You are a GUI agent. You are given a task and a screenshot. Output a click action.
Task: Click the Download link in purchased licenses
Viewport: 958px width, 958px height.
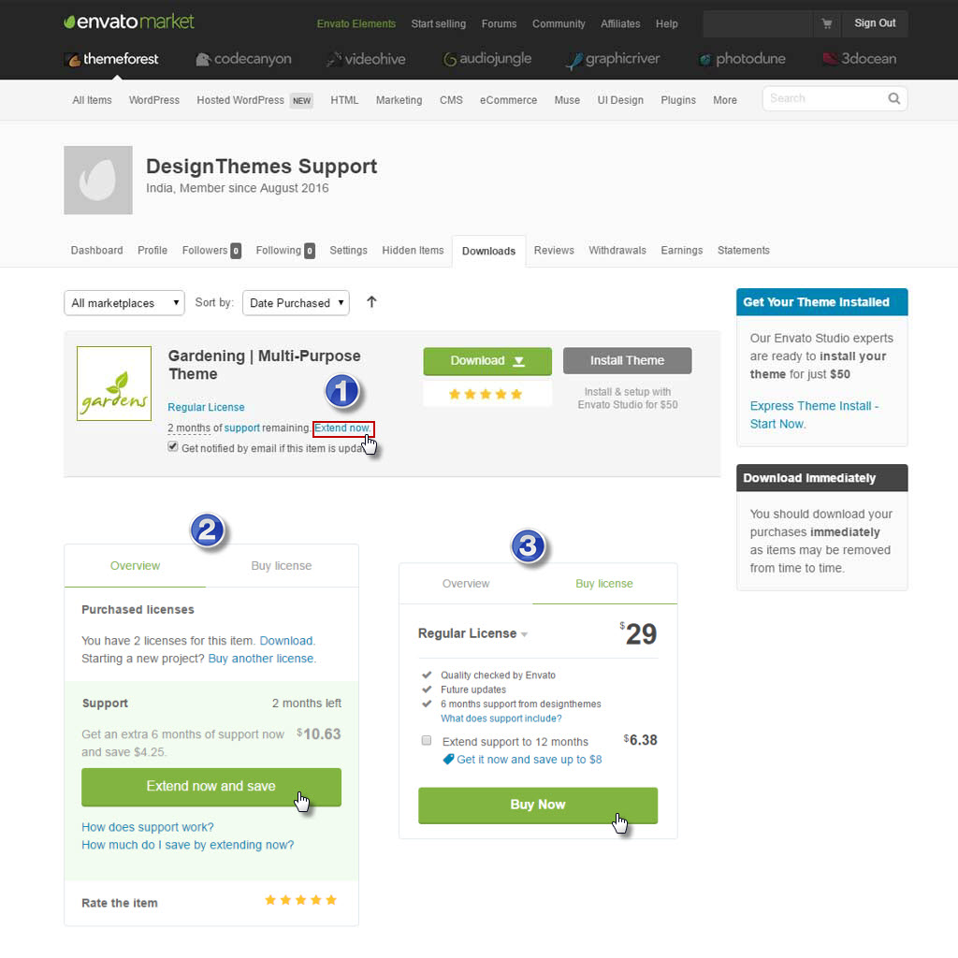point(286,641)
